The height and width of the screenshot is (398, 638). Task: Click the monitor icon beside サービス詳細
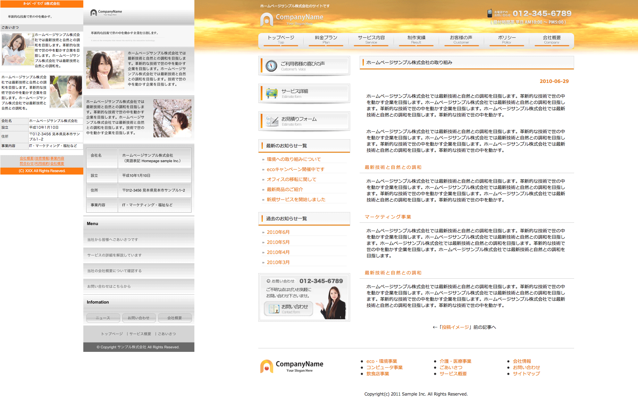point(271,93)
